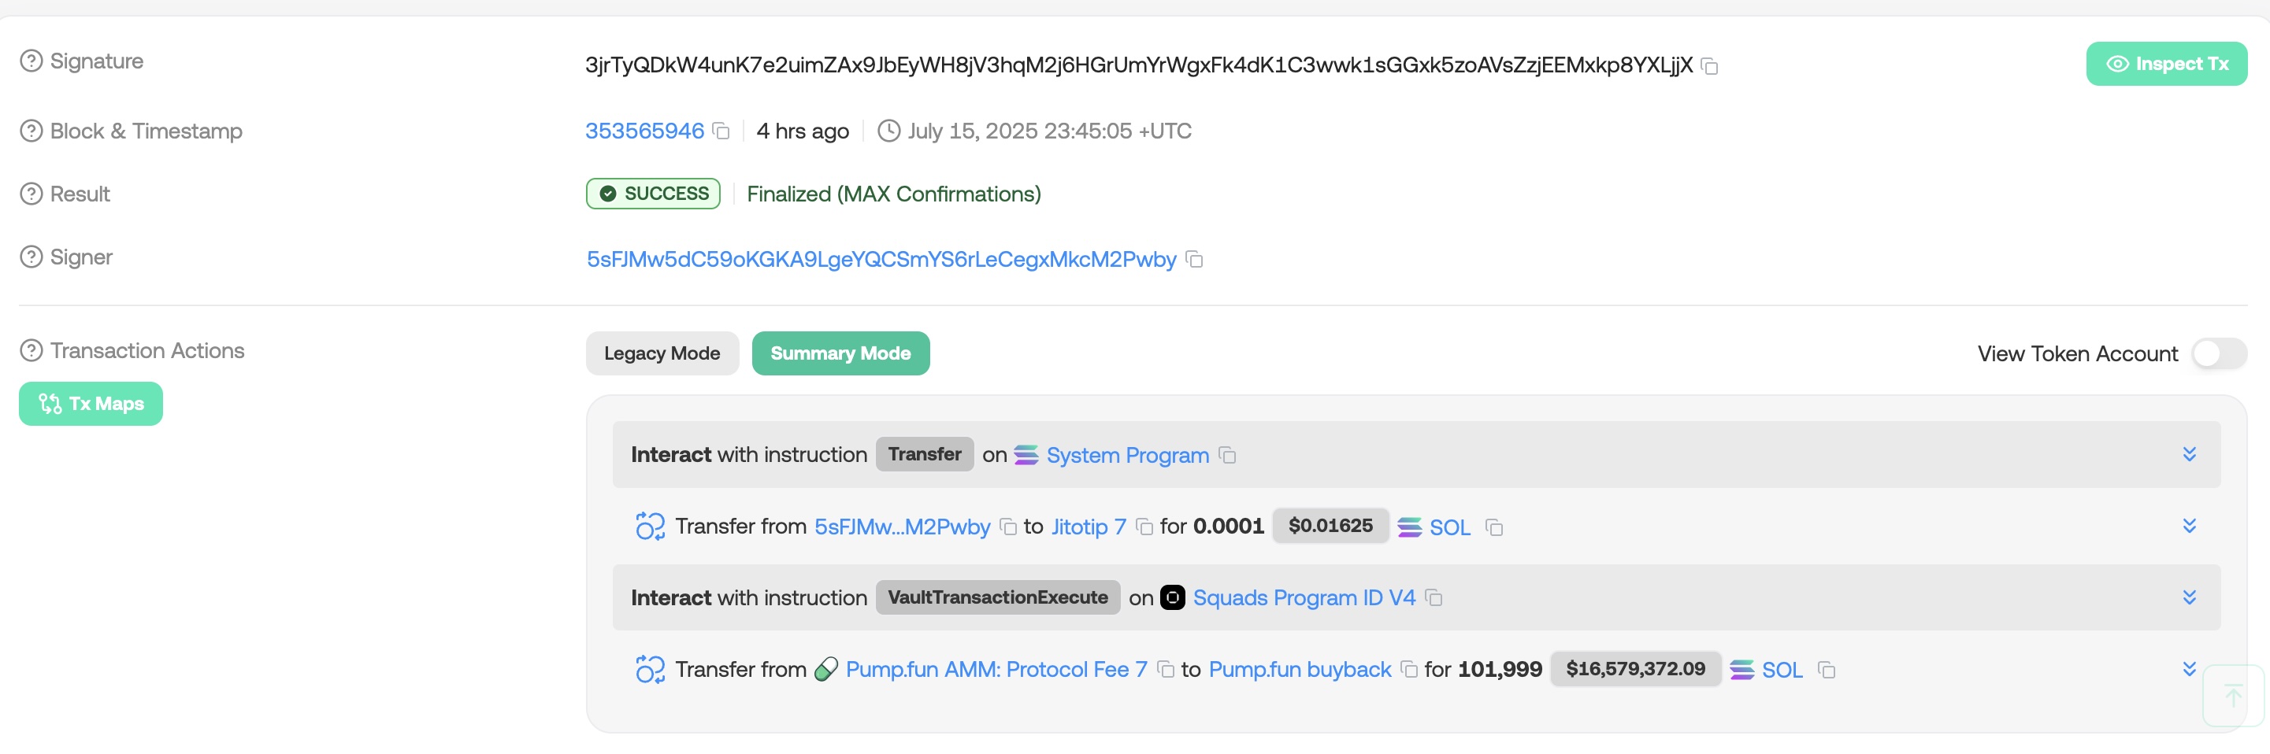Switch to Legacy Mode
The width and height of the screenshot is (2270, 754).
pos(662,353)
